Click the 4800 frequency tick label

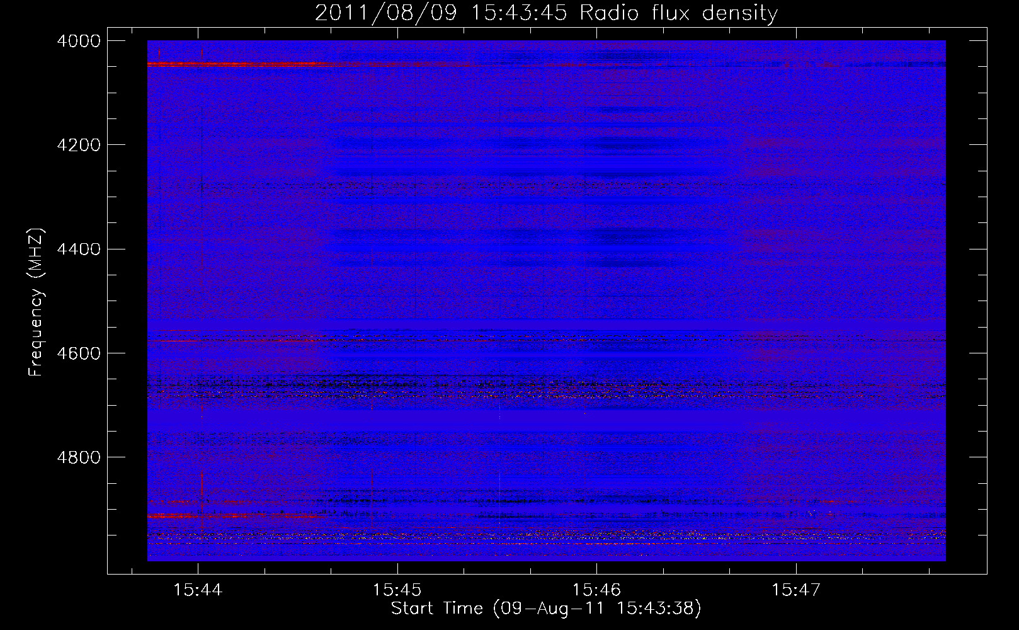tap(79, 457)
